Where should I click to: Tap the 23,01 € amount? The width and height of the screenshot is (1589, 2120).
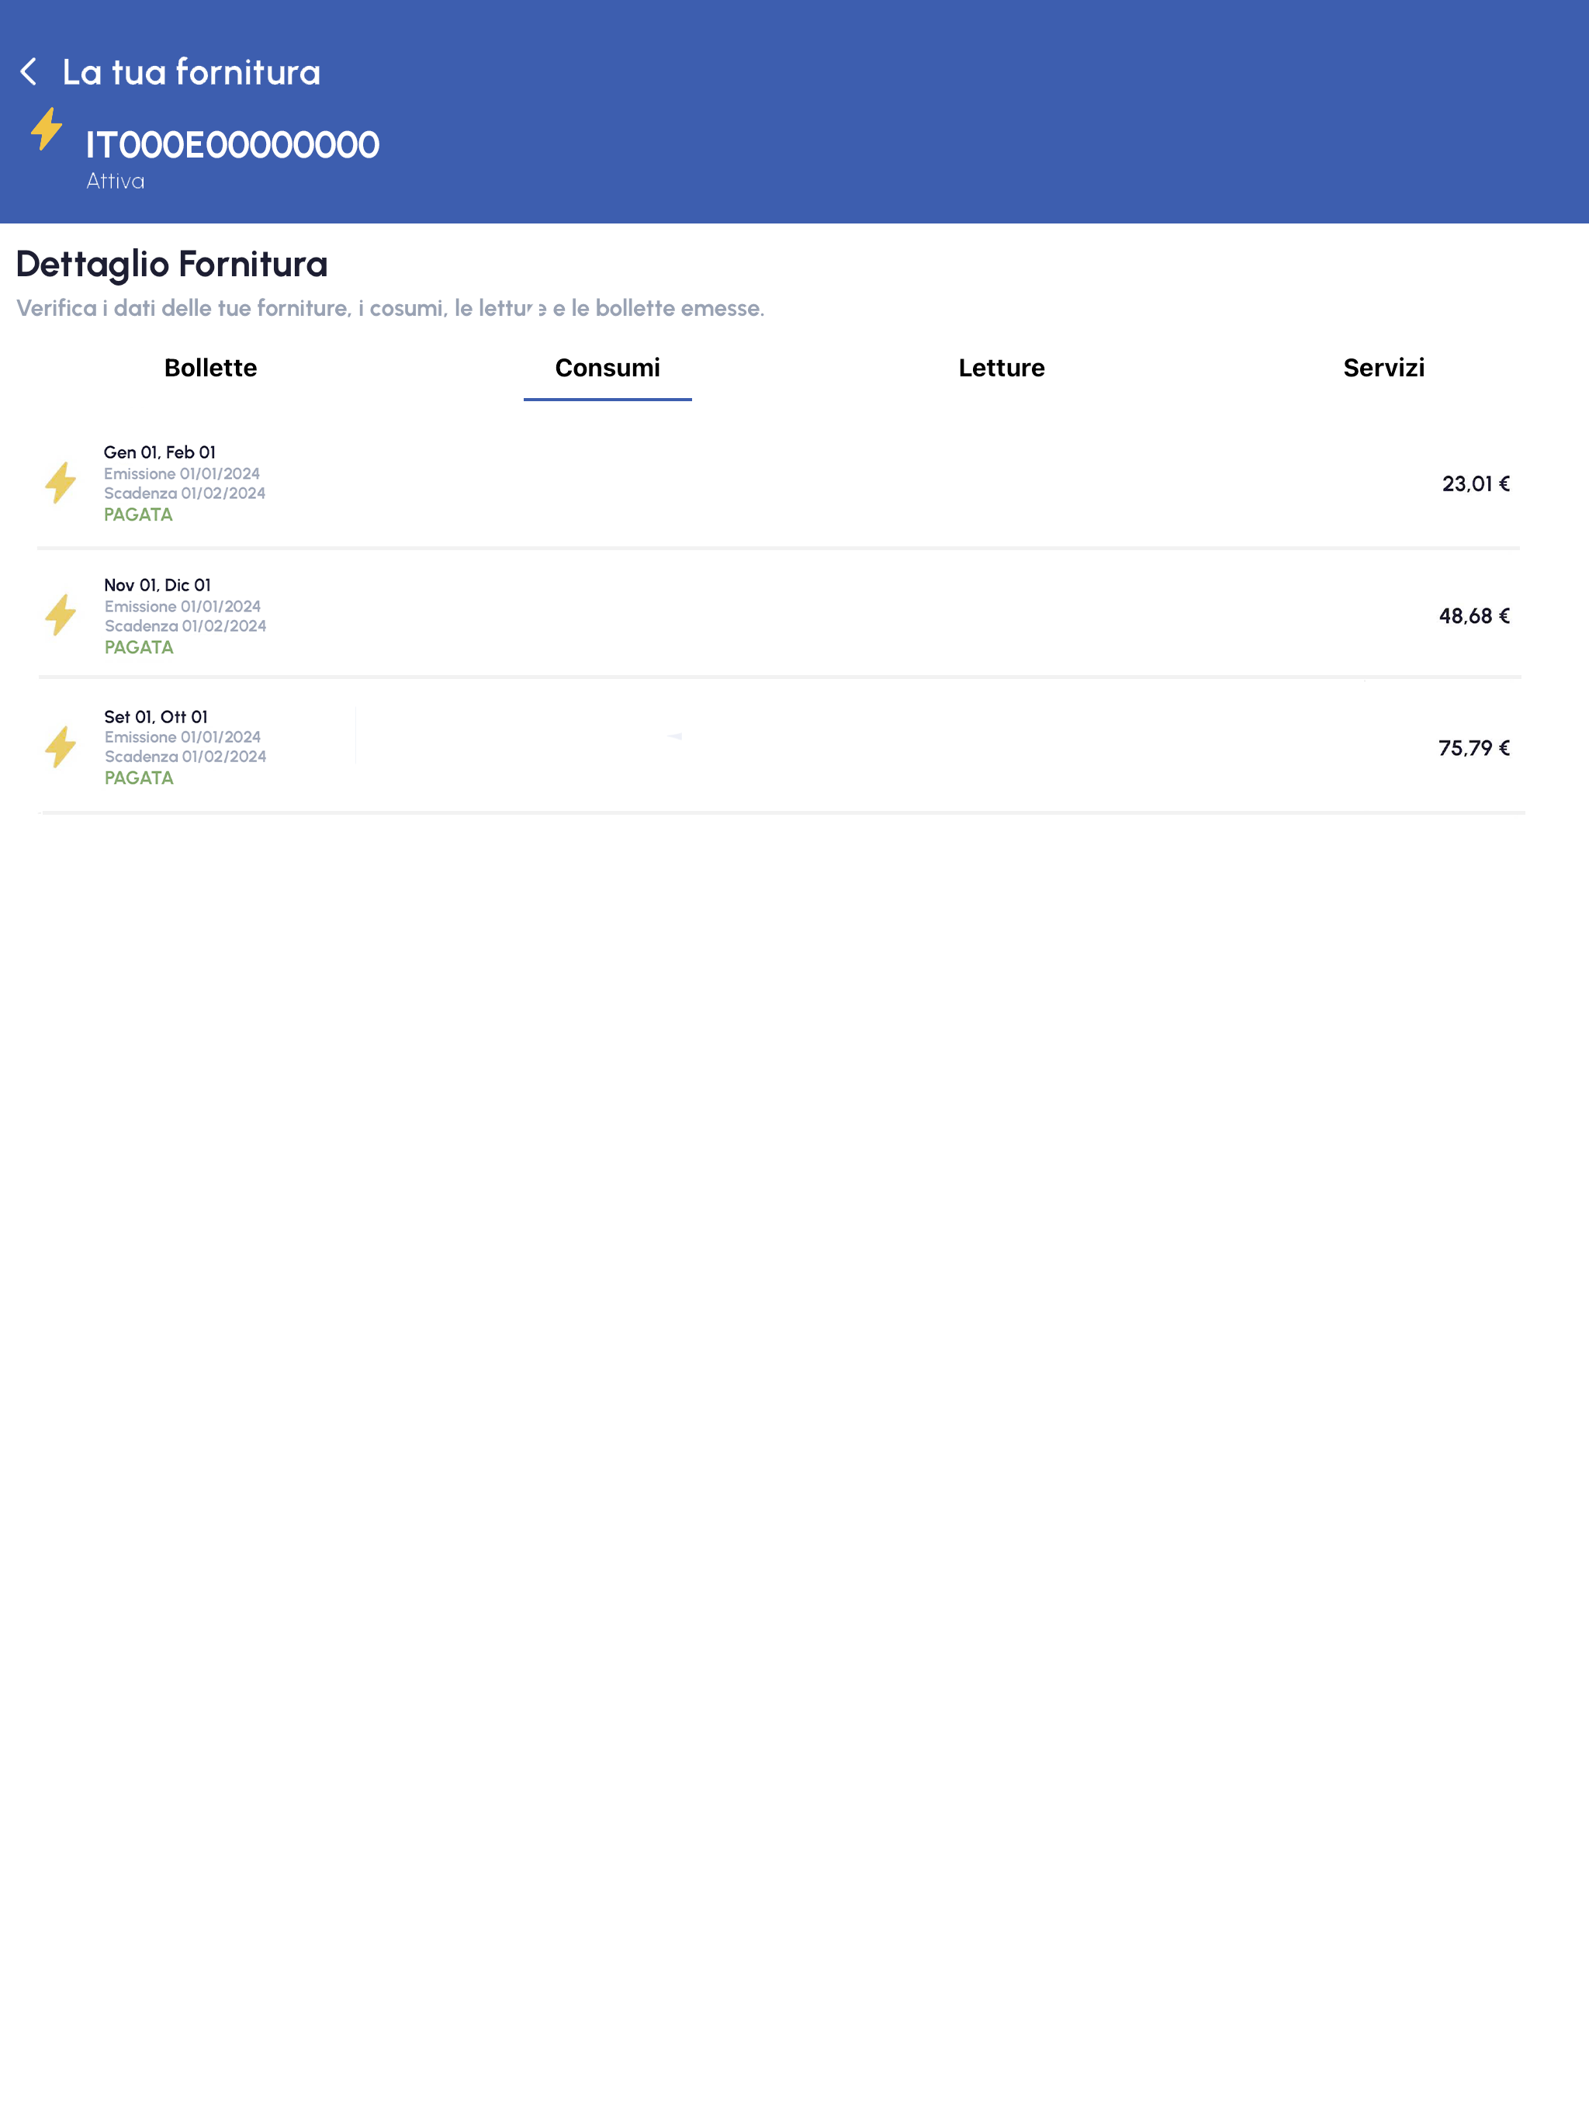point(1476,484)
